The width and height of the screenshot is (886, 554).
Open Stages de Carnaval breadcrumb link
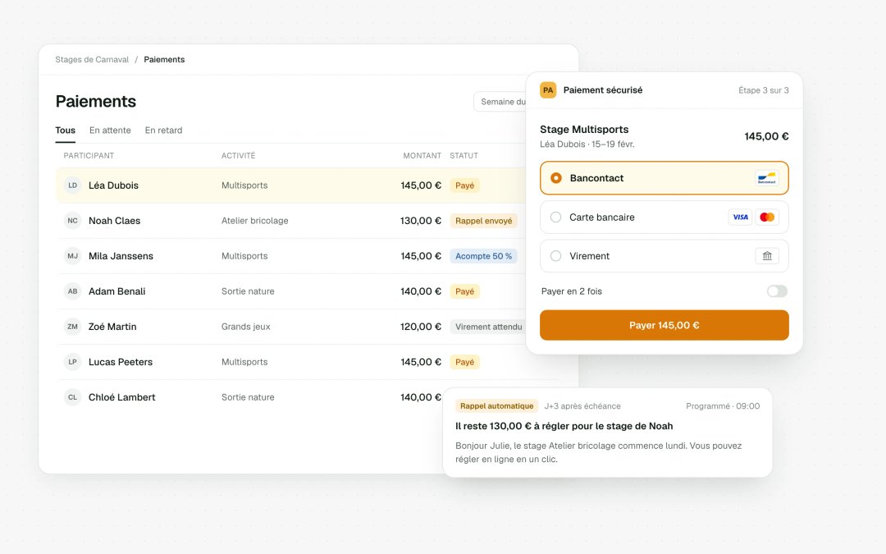coord(92,59)
